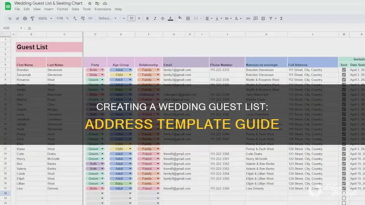Open the Format menu

[x=62, y=9]
